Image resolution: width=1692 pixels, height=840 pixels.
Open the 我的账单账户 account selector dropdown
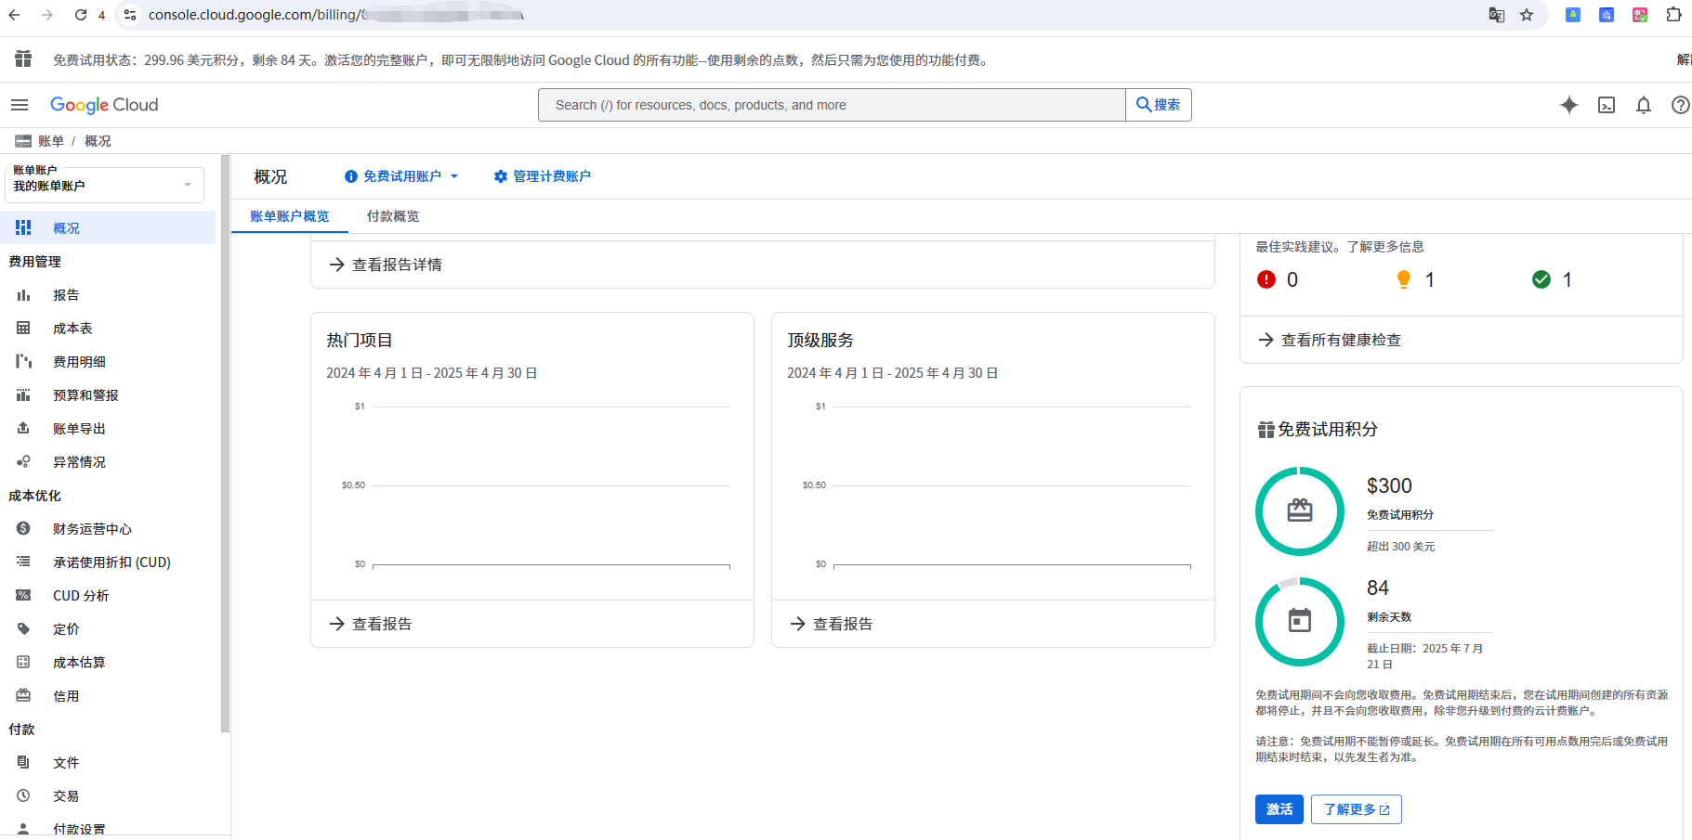[104, 184]
